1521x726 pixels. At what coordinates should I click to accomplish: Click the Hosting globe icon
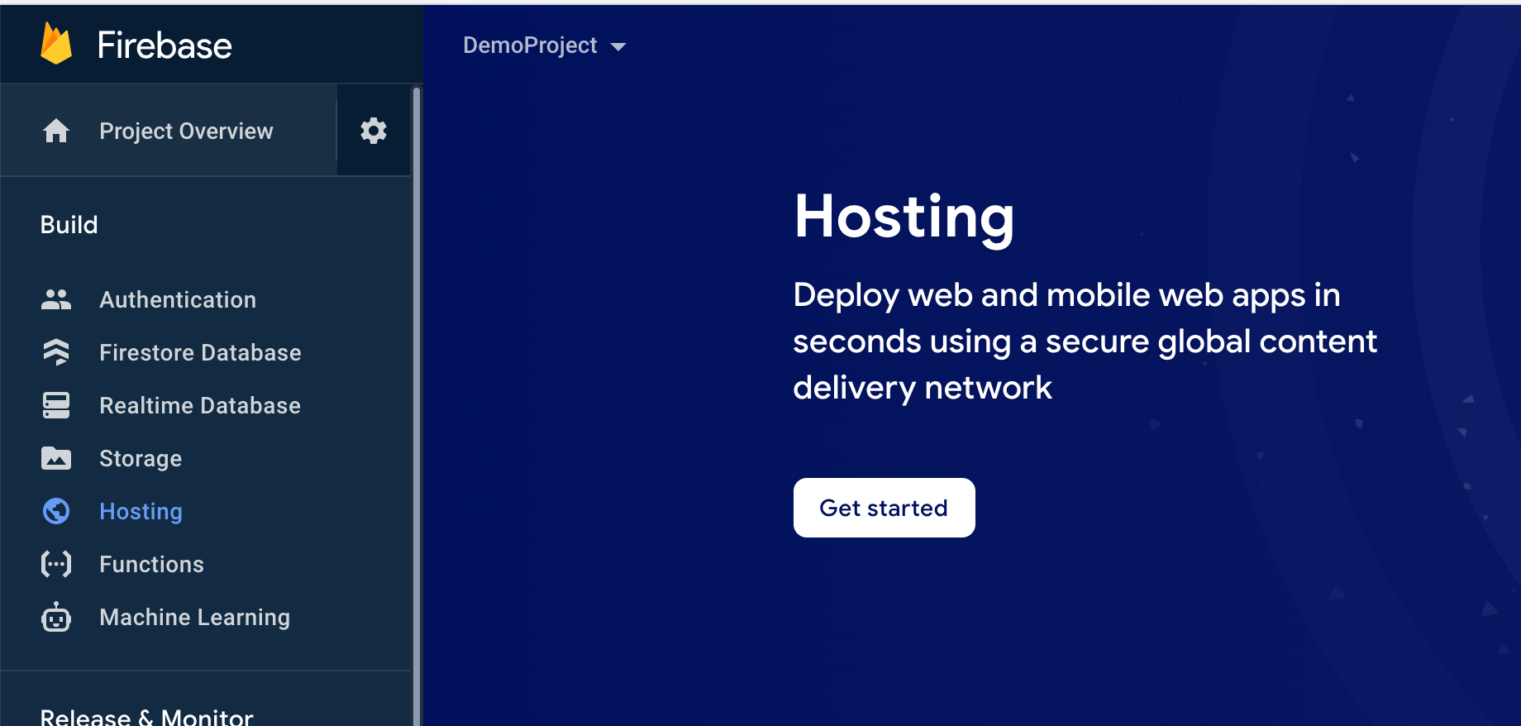click(x=56, y=511)
